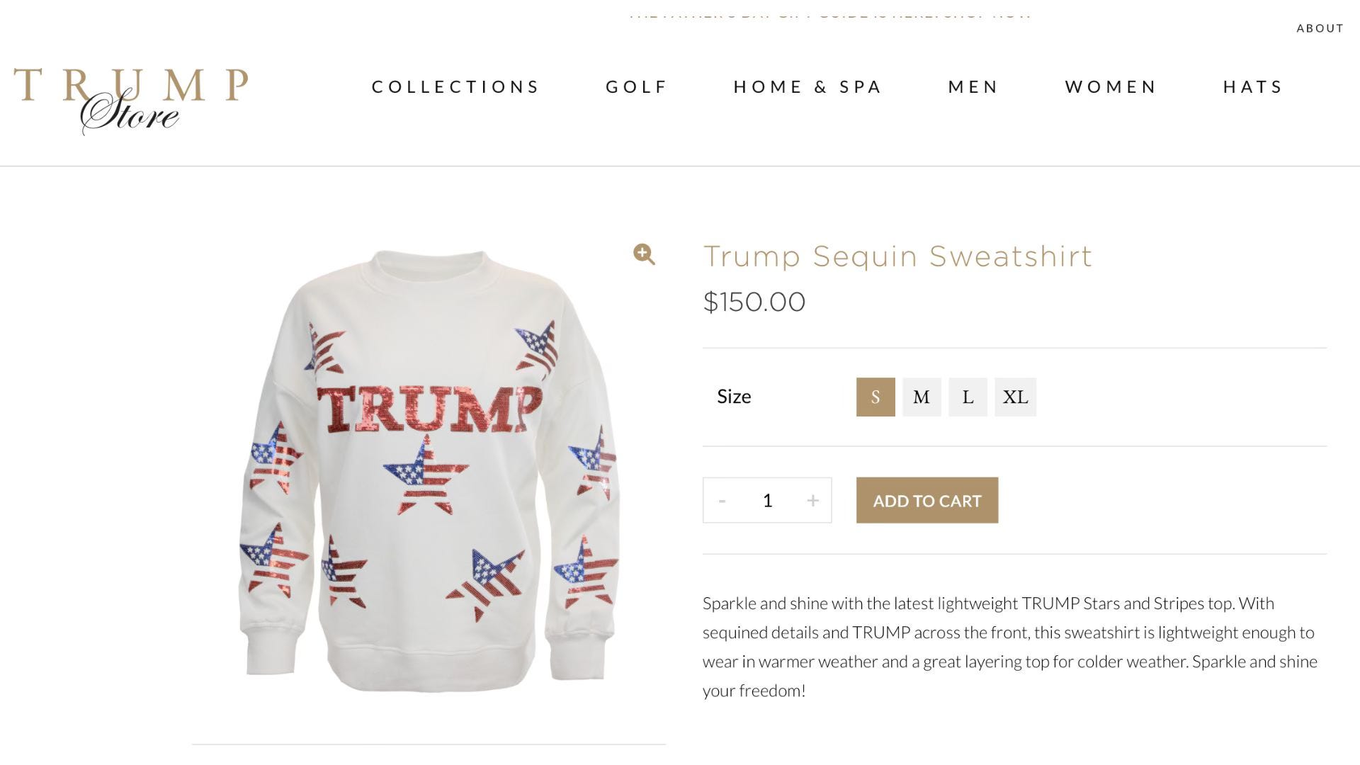Select size M
Image resolution: width=1360 pixels, height=765 pixels.
922,397
